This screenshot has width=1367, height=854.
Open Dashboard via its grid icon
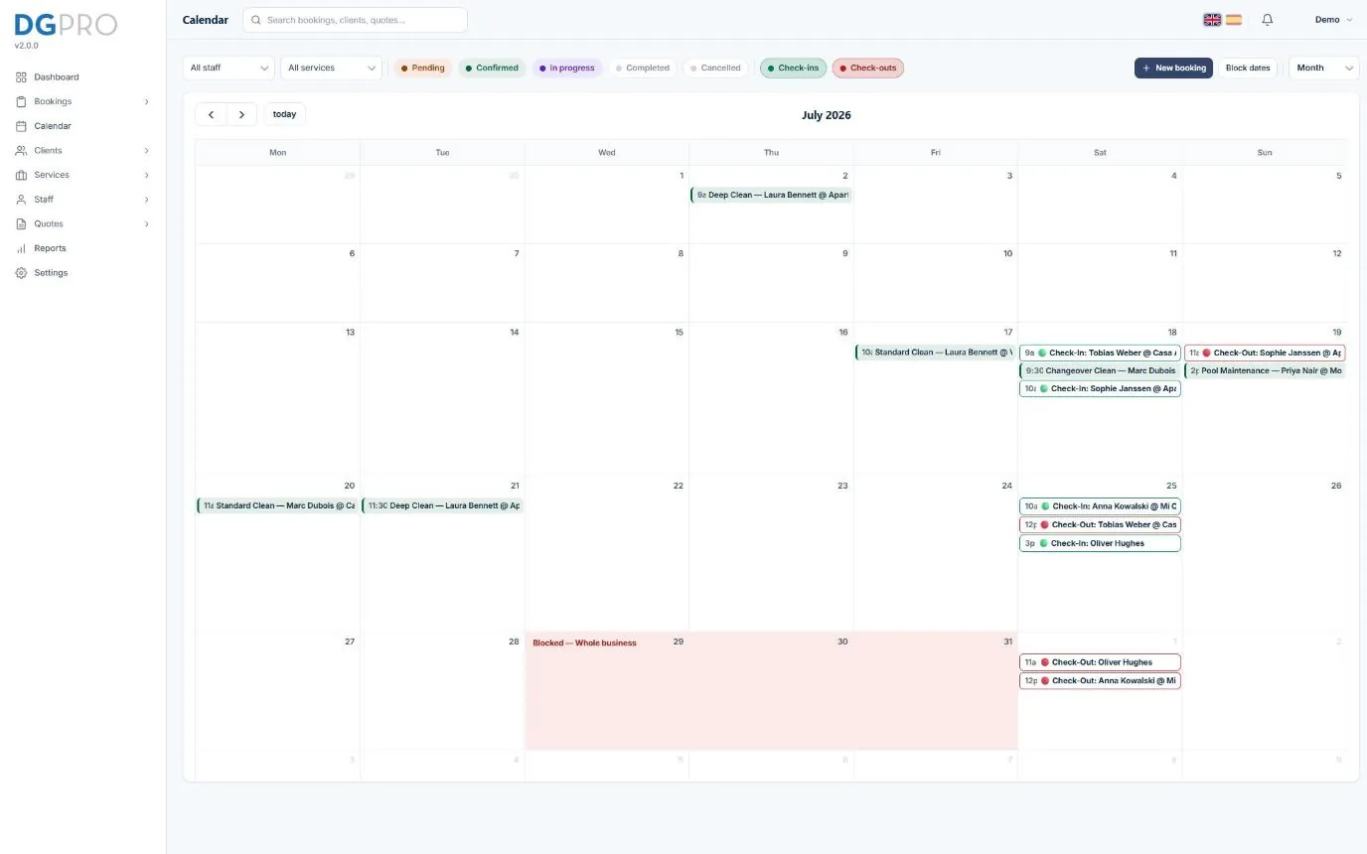click(21, 76)
